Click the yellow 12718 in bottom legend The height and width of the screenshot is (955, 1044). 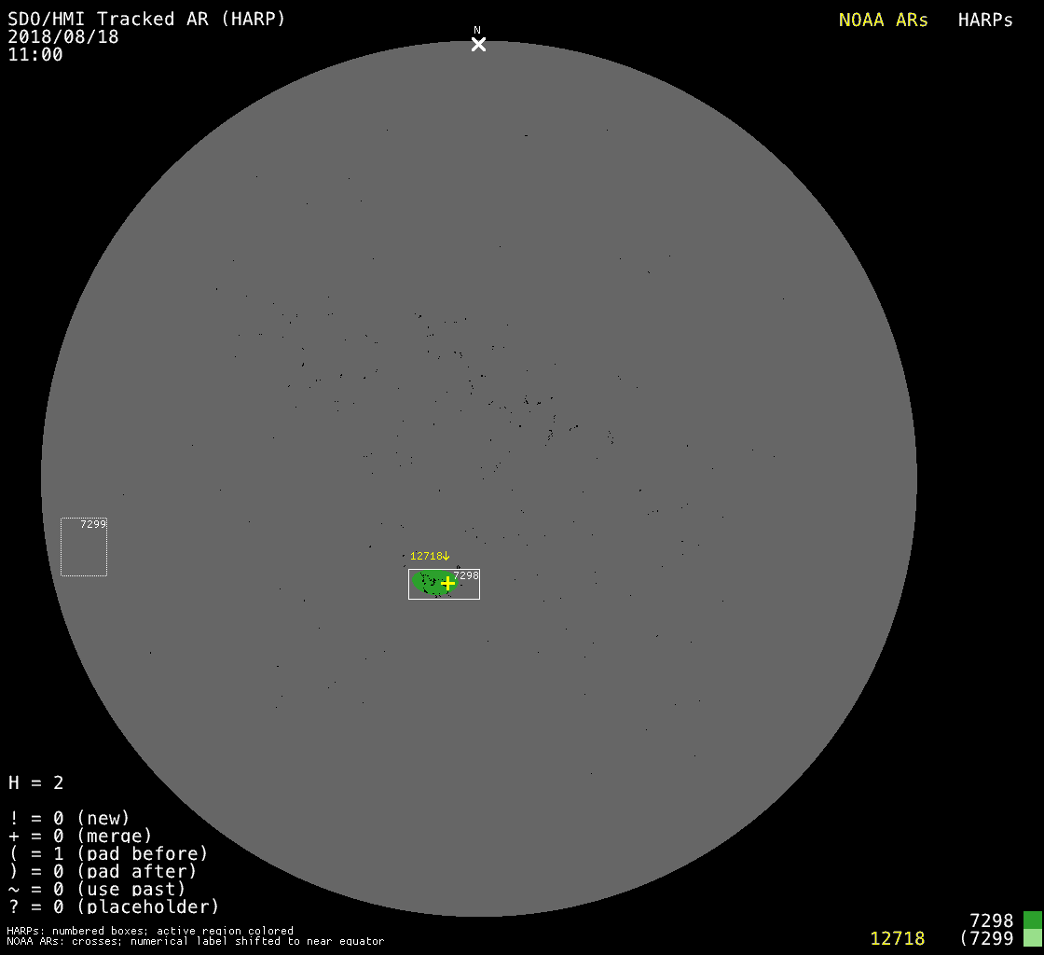[x=897, y=938]
